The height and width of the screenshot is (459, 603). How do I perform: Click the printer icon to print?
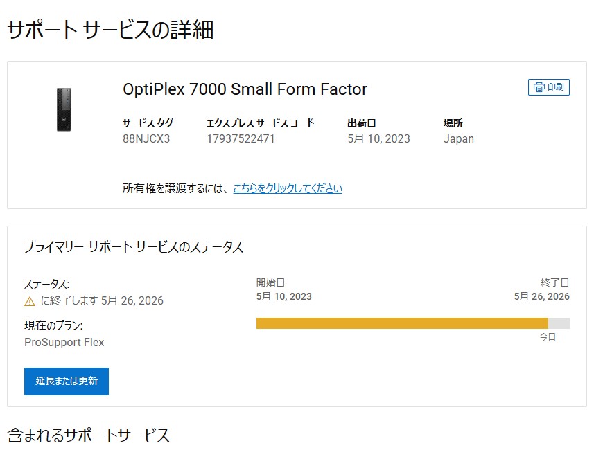(539, 87)
